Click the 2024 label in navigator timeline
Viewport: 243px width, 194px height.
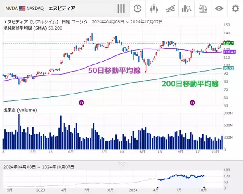click(x=133, y=190)
